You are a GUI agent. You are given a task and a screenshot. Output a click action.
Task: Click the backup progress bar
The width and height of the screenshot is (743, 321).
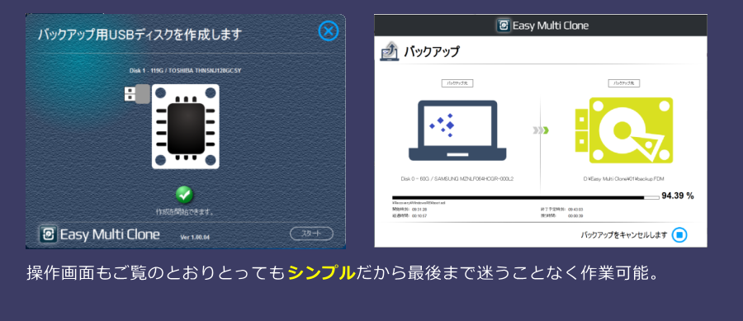point(526,197)
